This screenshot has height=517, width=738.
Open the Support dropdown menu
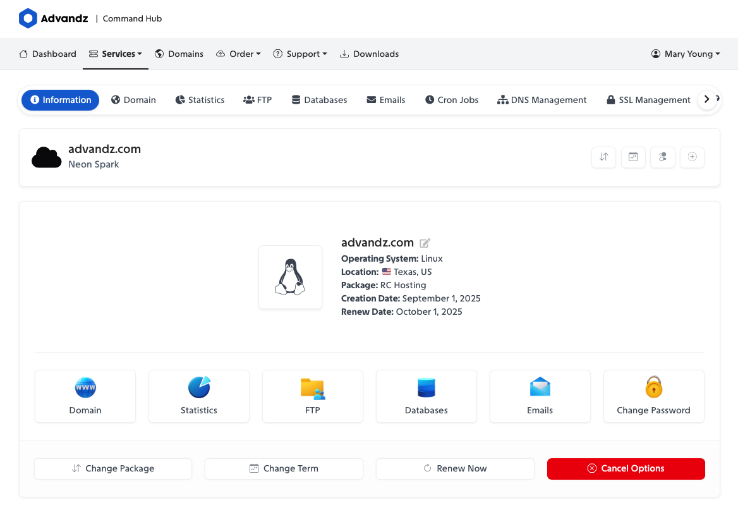299,54
